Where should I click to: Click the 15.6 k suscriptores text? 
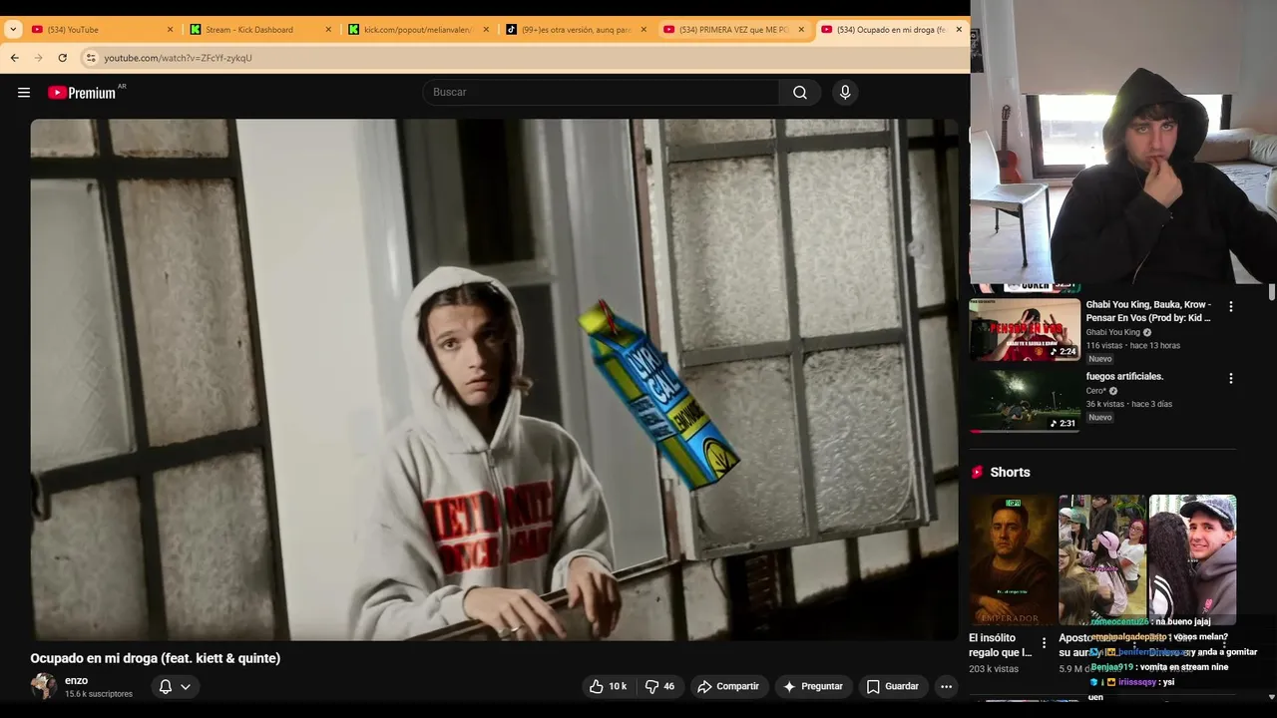(x=99, y=694)
